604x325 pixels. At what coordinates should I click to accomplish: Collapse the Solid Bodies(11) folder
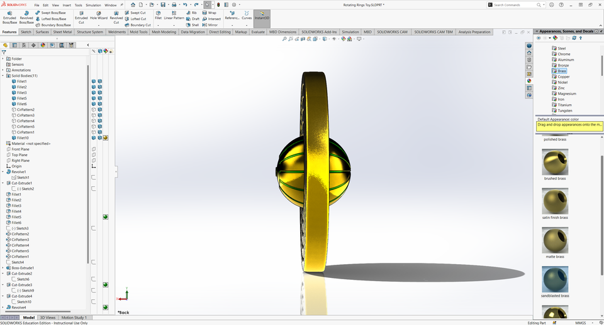click(x=3, y=76)
